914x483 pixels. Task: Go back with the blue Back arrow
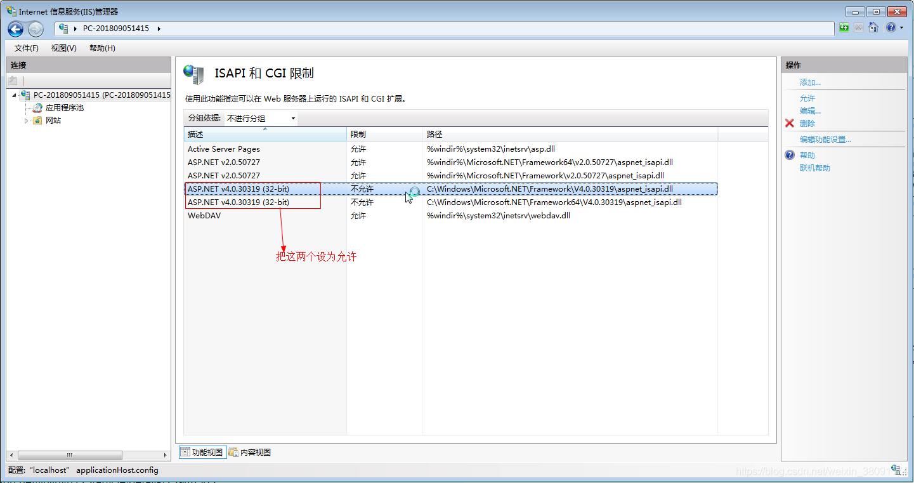pos(16,29)
